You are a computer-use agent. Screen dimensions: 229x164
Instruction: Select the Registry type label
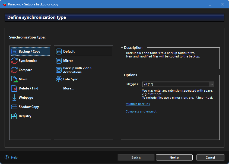[25, 116]
